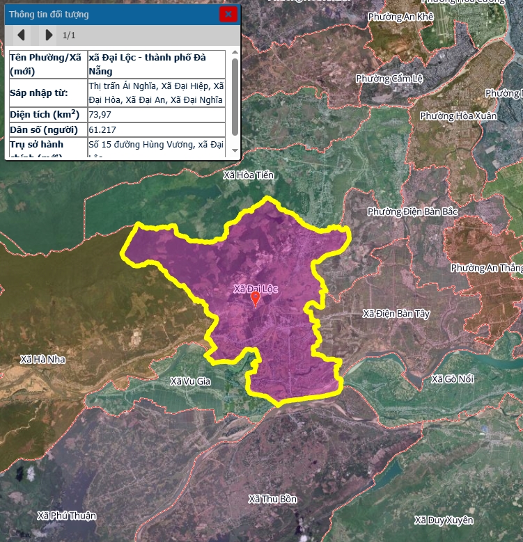
Task: Select Phường Điện Bàn Bắc on map
Action: pos(412,212)
